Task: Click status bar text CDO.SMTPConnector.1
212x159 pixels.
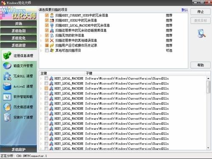Action: tap(31, 156)
